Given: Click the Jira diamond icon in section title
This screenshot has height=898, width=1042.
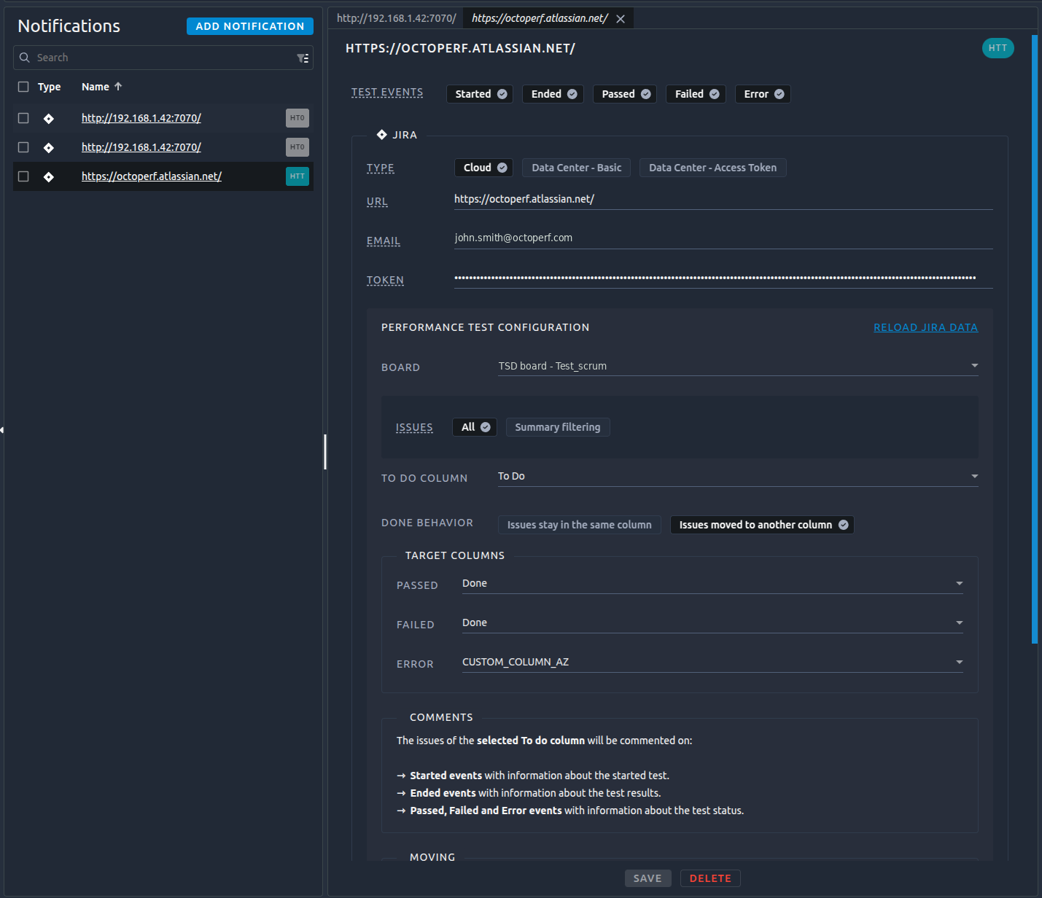Looking at the screenshot, I should coord(382,135).
